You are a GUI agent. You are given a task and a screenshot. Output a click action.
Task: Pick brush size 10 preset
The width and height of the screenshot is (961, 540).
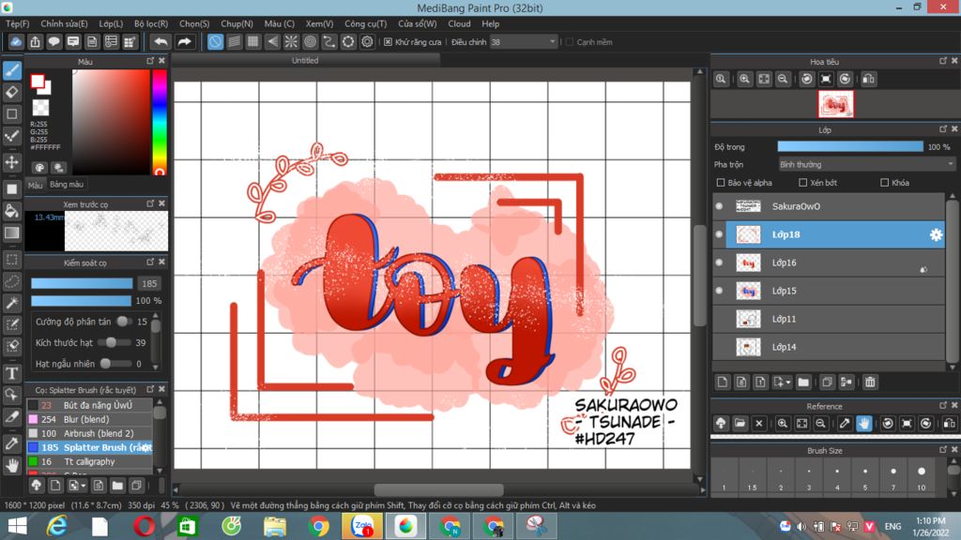(x=922, y=476)
